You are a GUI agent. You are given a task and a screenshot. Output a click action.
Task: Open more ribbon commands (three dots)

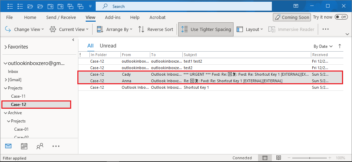pyautogui.click(x=325, y=30)
